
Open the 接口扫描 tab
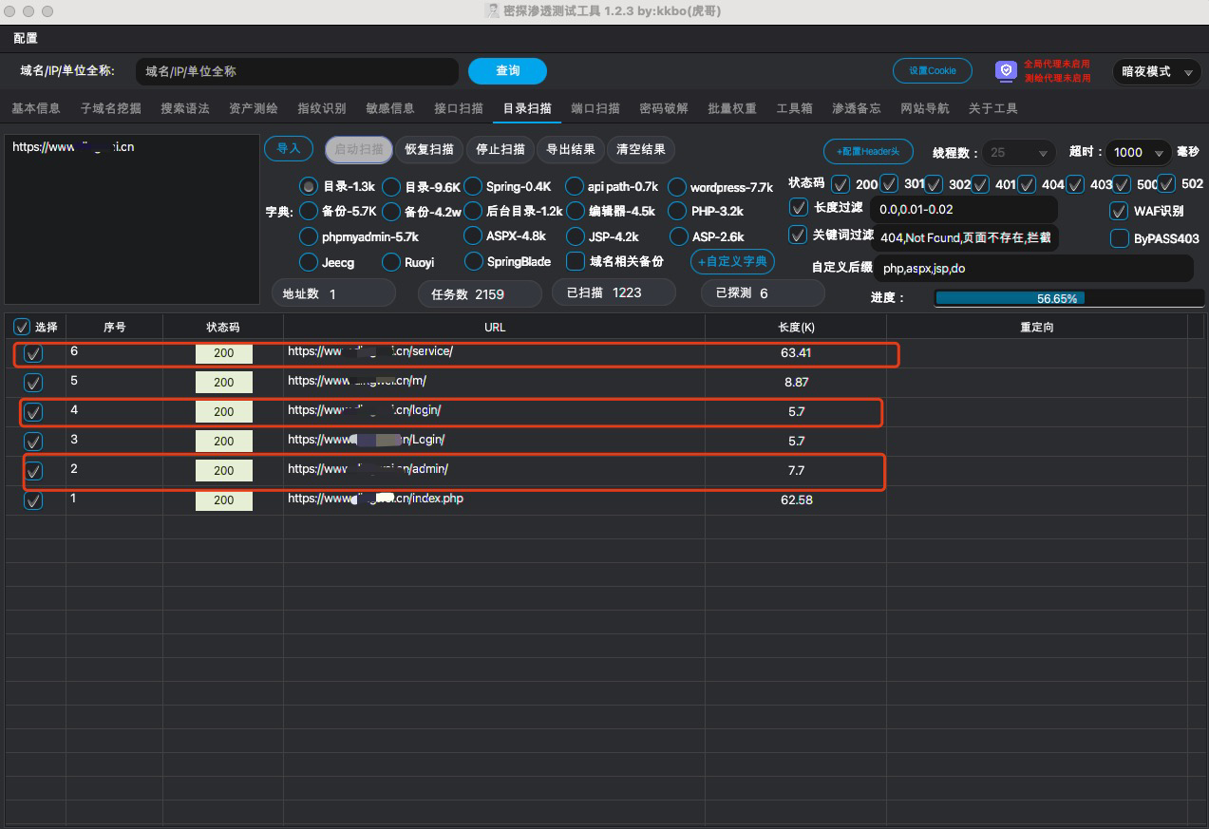pyautogui.click(x=459, y=108)
